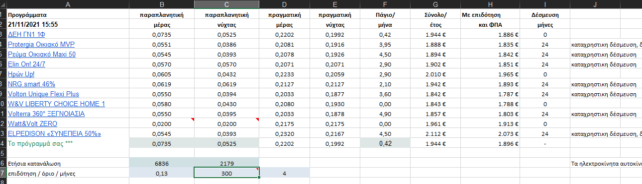
Task: Click the annual consumption cell showing 6836
Action: coord(161,163)
